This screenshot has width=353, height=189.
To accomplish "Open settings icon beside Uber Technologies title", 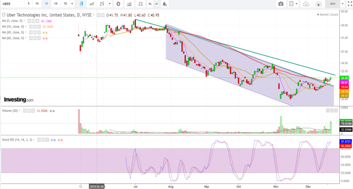I will (x=103, y=15).
